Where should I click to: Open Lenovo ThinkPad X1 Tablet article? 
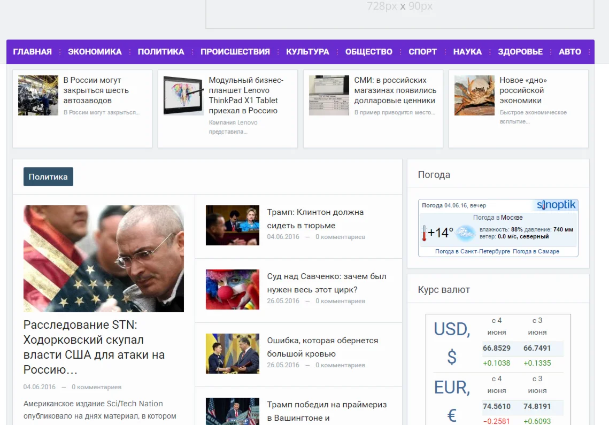point(246,95)
